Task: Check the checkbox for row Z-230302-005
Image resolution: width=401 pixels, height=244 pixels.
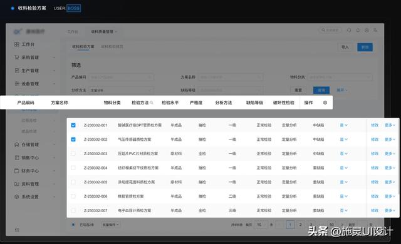Action: coord(73,182)
